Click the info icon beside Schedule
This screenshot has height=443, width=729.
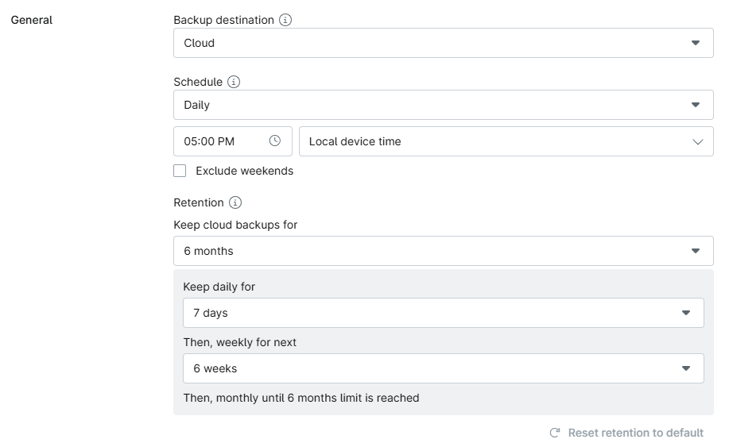[x=234, y=82]
